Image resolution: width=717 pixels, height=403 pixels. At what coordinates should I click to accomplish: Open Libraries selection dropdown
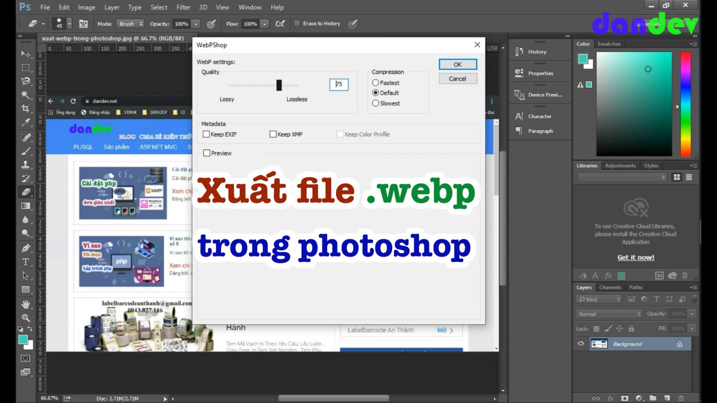(x=622, y=177)
